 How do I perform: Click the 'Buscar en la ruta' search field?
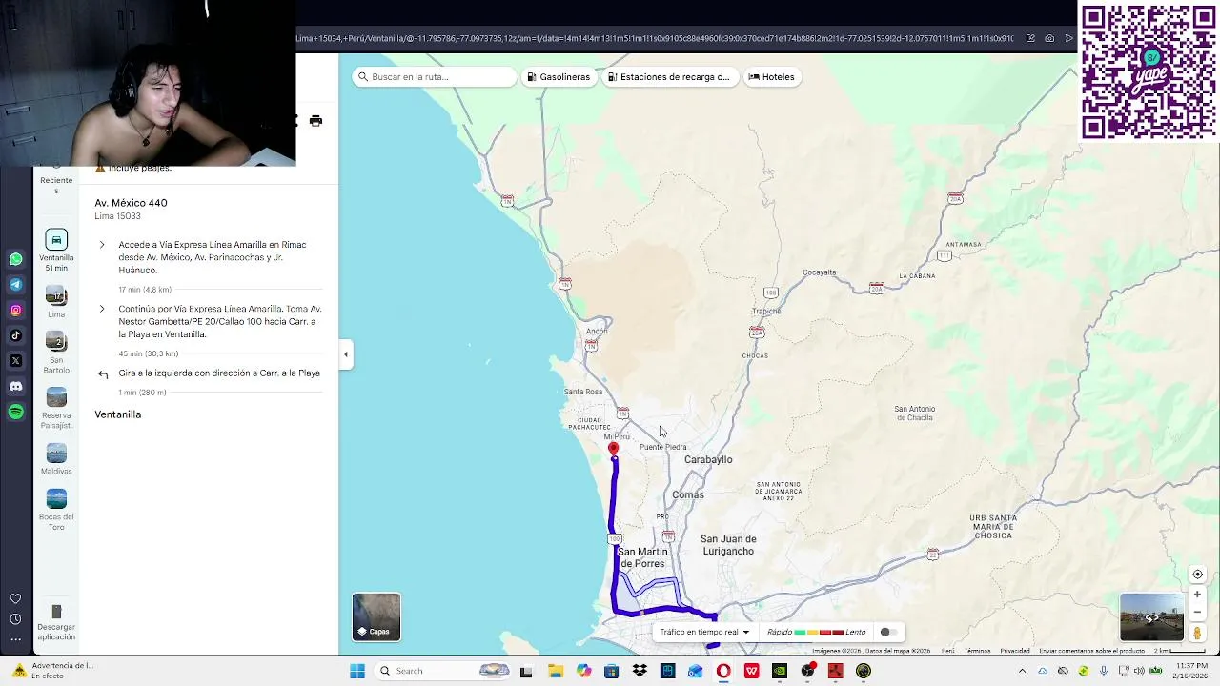coord(434,77)
